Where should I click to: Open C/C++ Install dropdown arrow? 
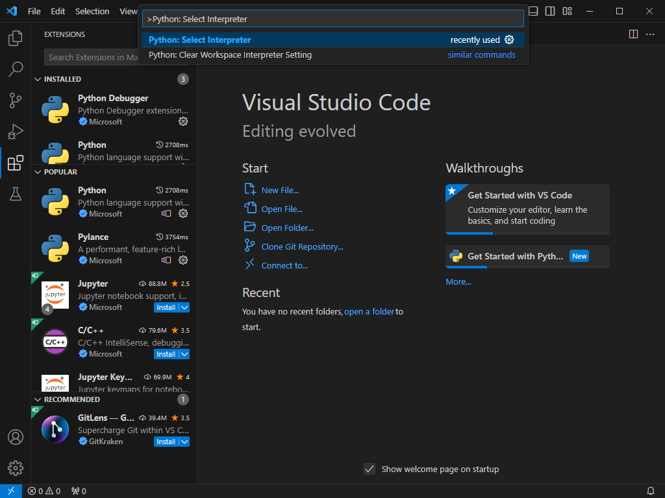(x=184, y=354)
